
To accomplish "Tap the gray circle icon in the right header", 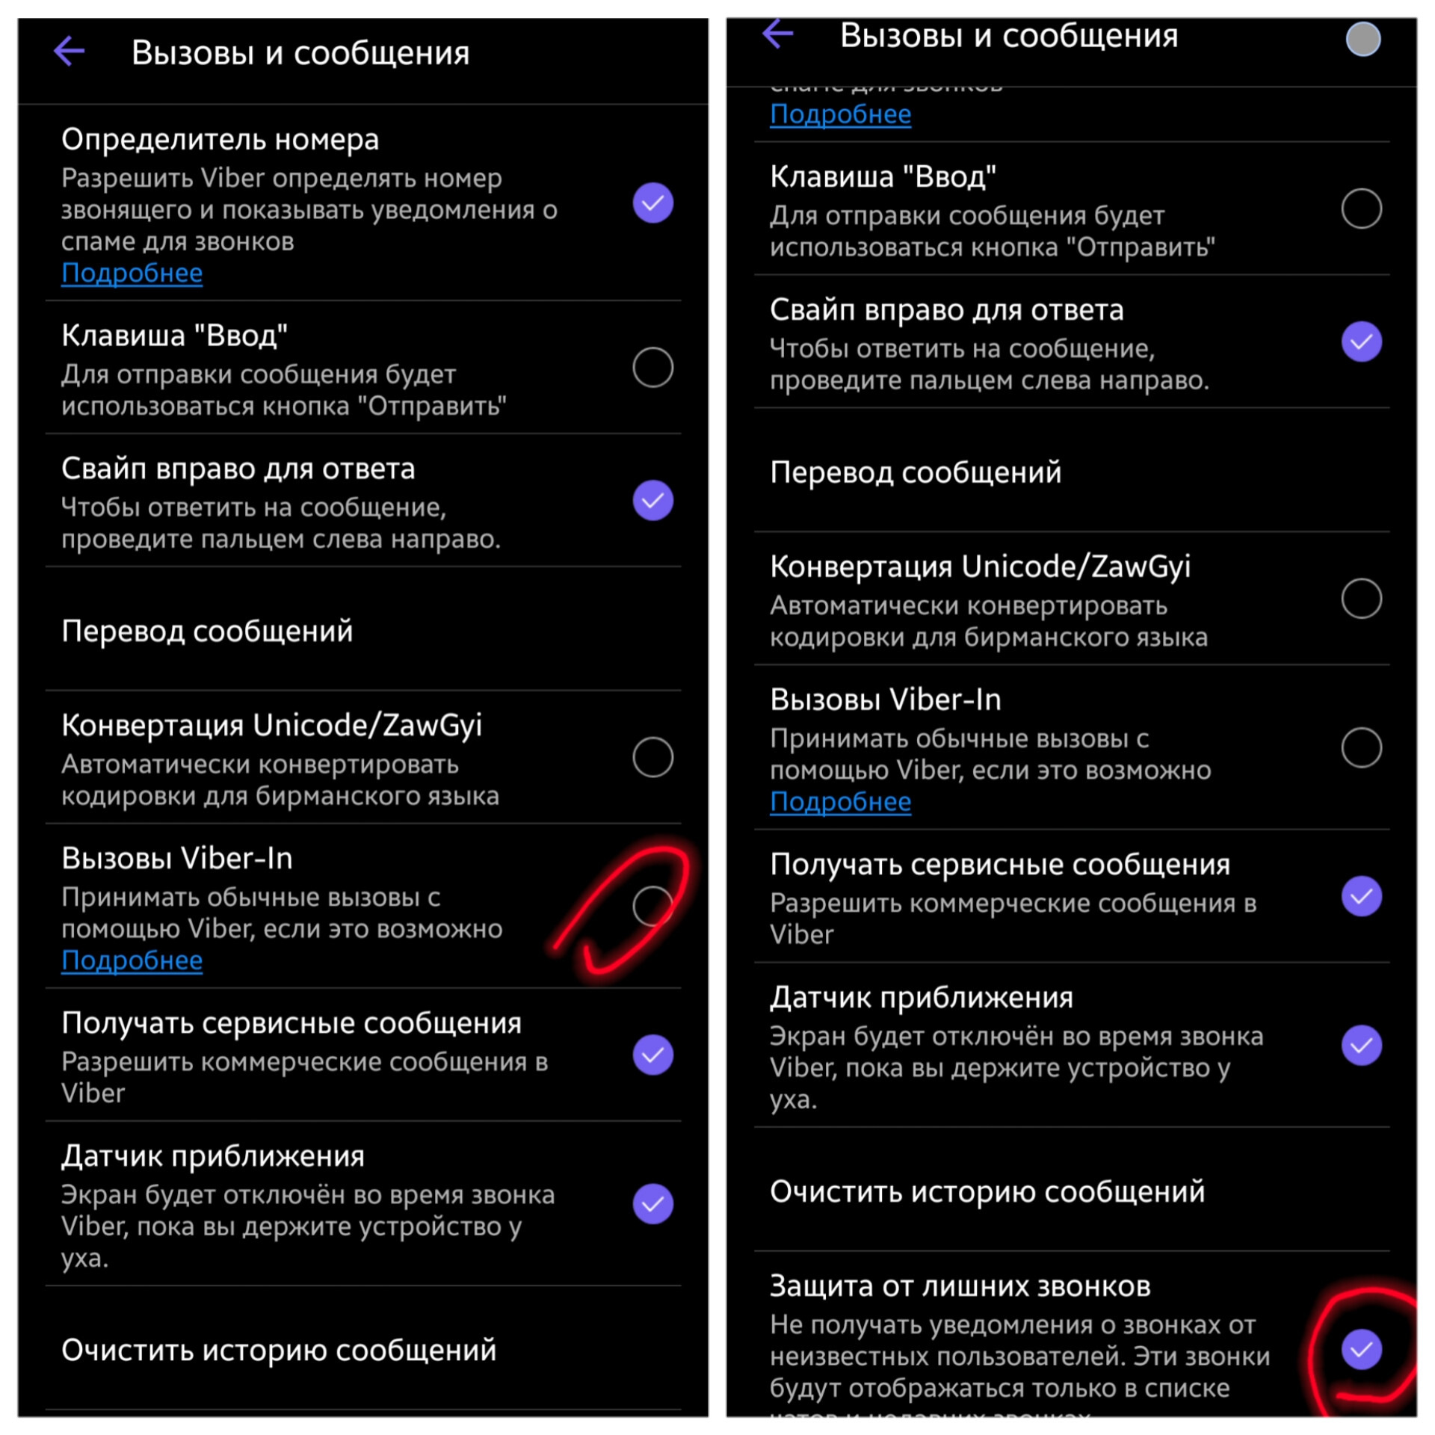I will [x=1363, y=39].
